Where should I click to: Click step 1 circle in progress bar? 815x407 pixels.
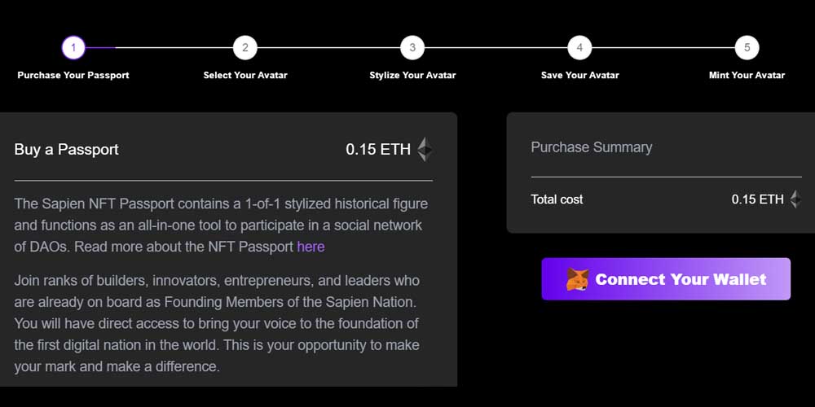(73, 48)
